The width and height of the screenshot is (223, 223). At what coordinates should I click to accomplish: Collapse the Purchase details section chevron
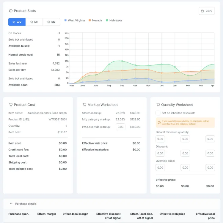pos(11,204)
